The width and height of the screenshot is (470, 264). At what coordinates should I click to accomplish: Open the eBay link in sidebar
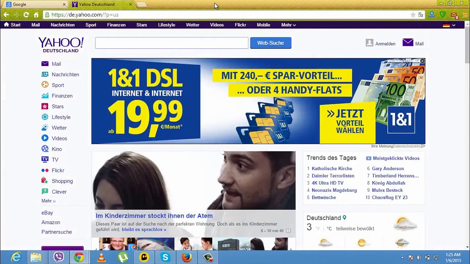[47, 213]
